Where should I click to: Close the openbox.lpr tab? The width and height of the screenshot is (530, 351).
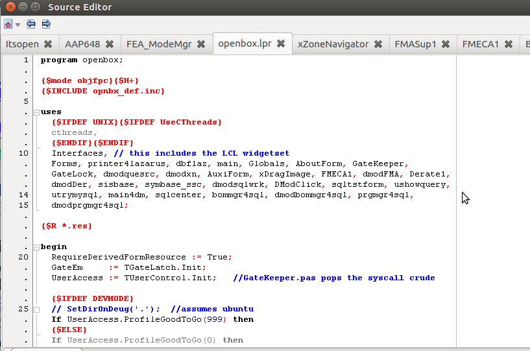coord(281,44)
